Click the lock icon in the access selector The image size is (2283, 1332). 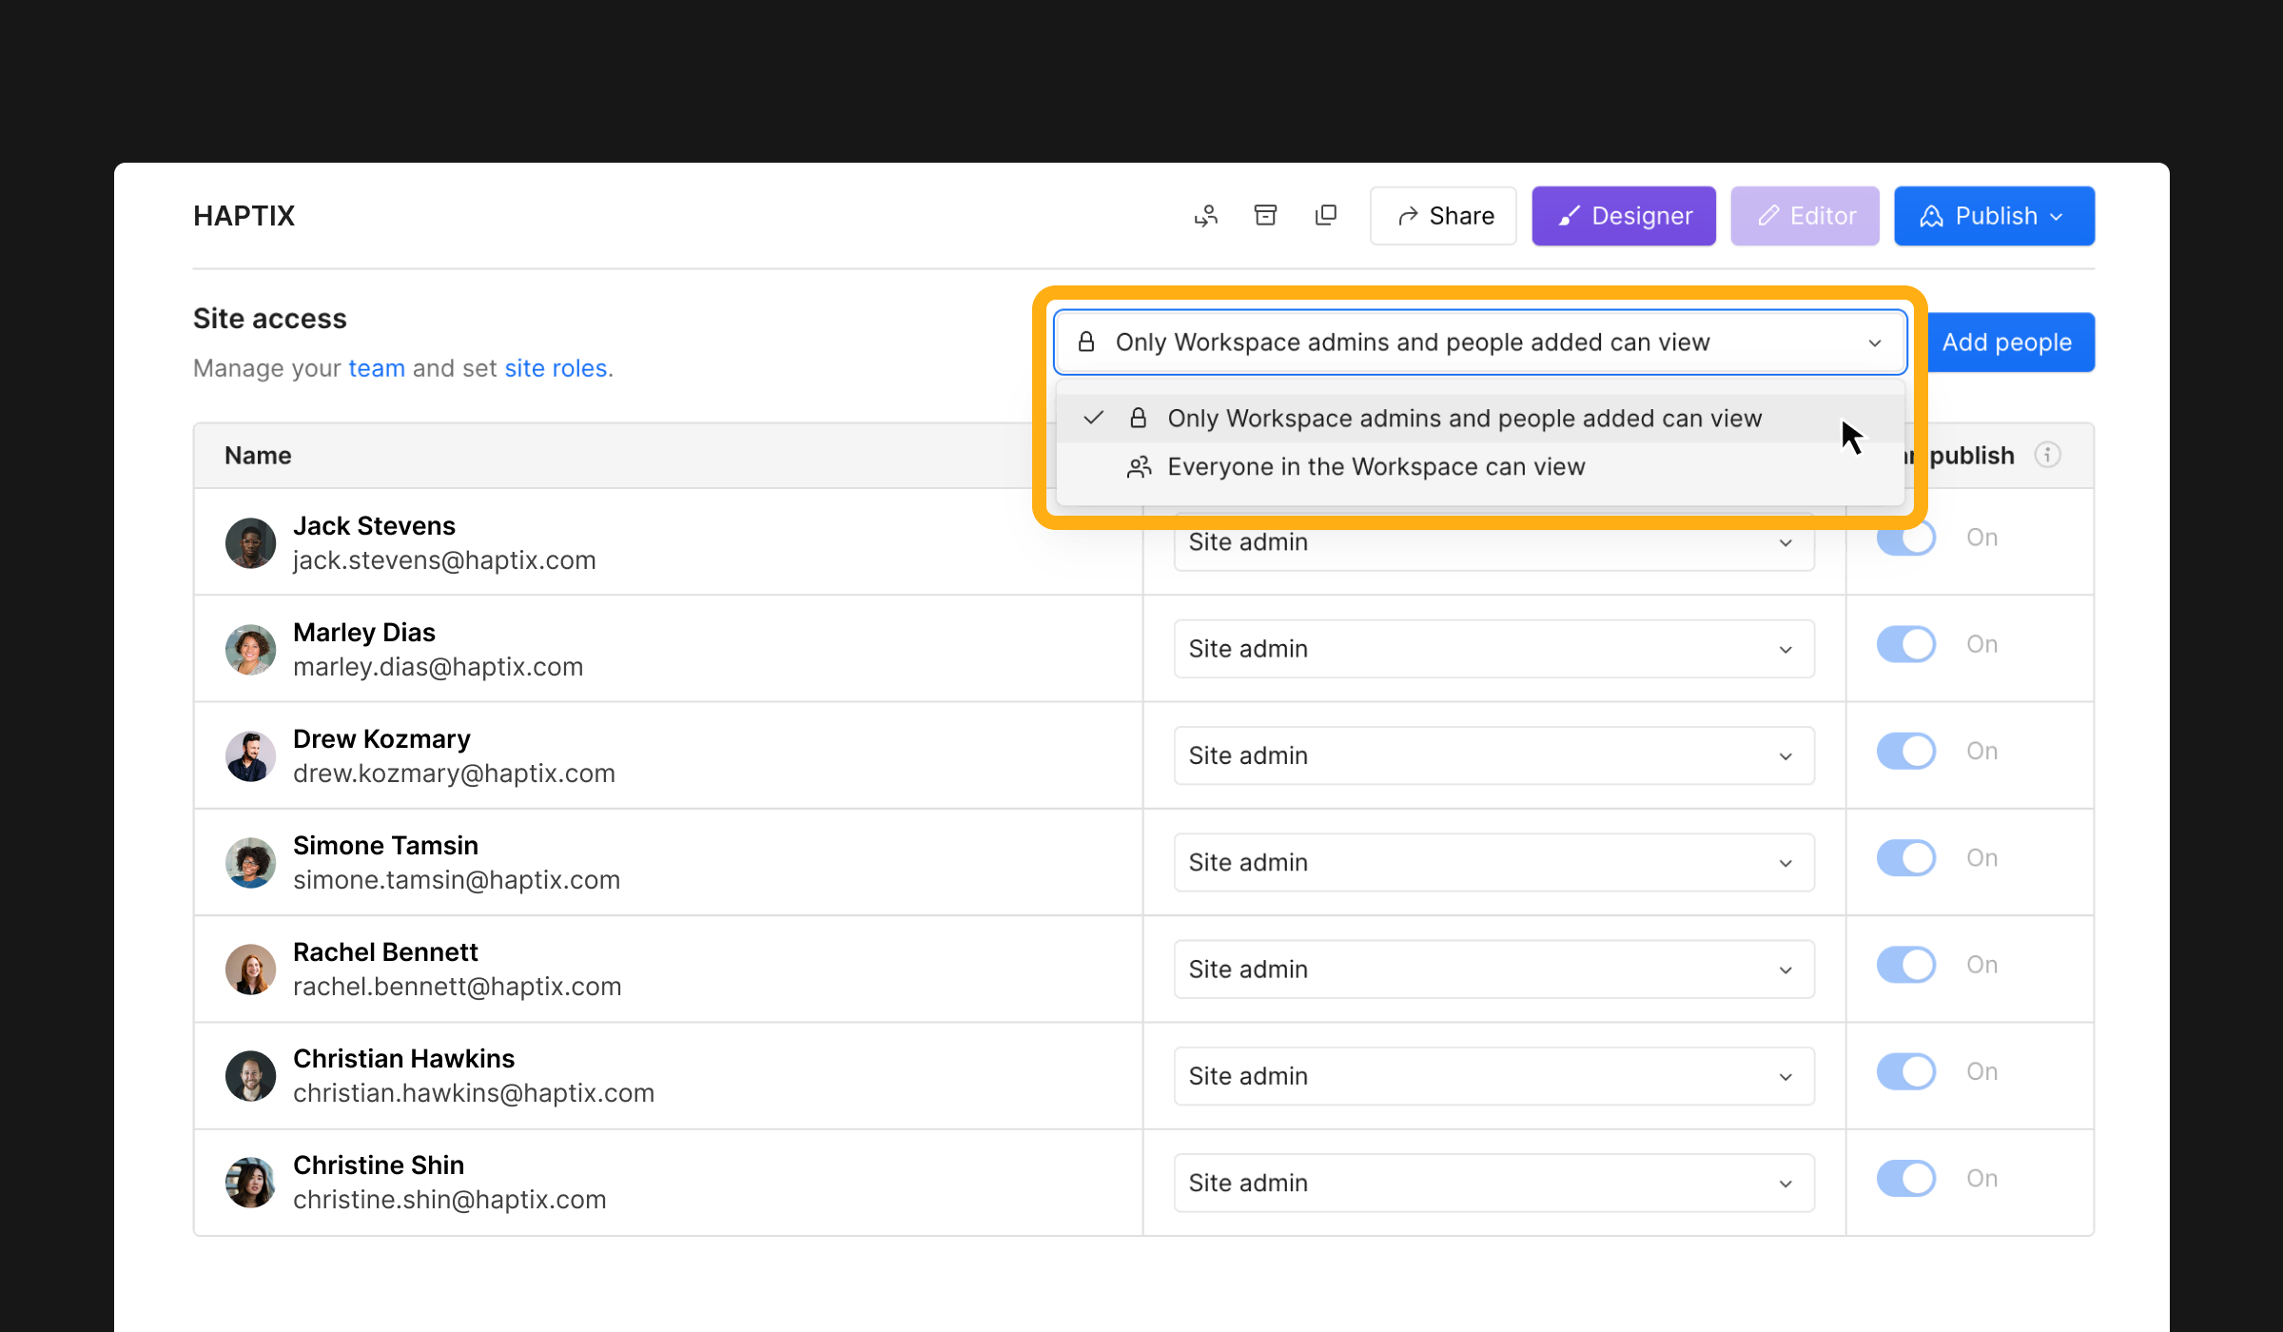click(1085, 342)
